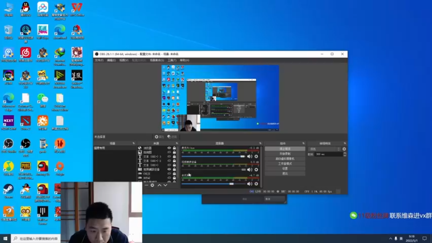Open mixer settings gear for 视频捕获设备 channel
432x243 pixels.
click(x=256, y=170)
